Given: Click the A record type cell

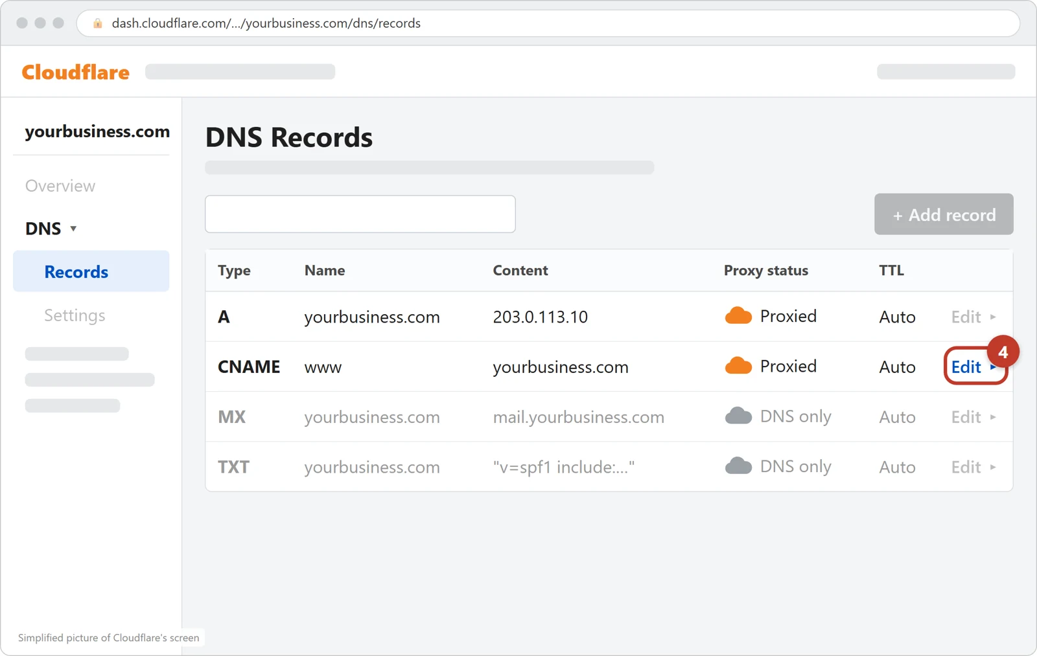Looking at the screenshot, I should click(224, 317).
